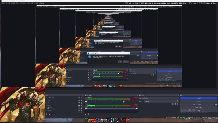Open the Help menu in menu bar

click(41, 3)
